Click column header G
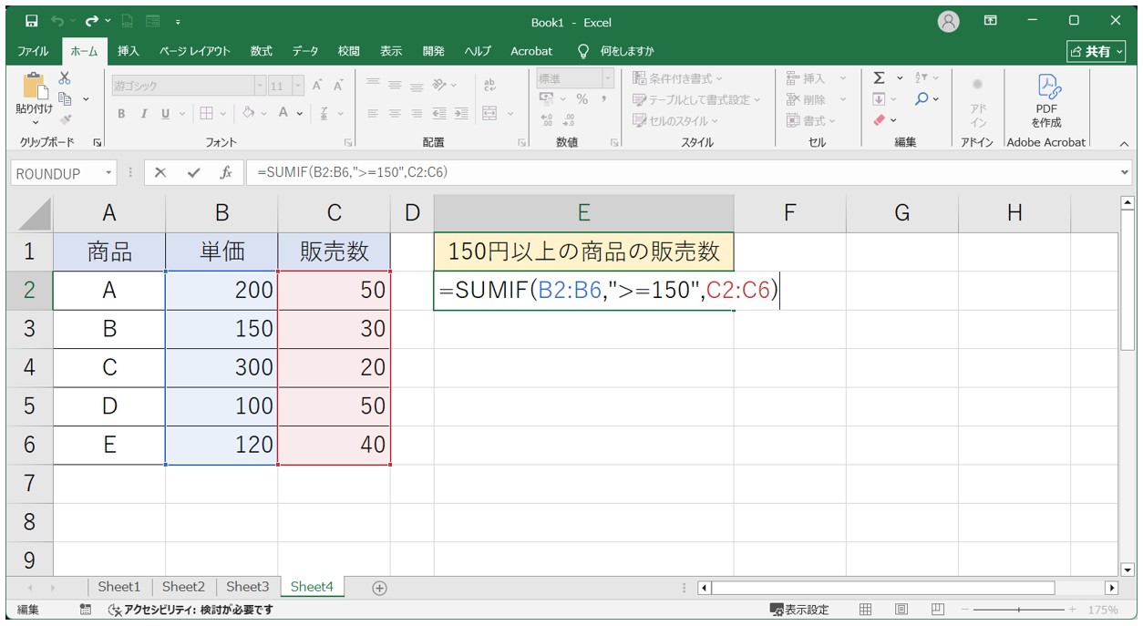 click(x=901, y=212)
